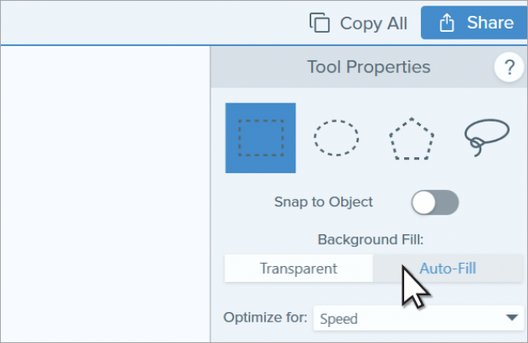Click the empty white canvas area

106,194
